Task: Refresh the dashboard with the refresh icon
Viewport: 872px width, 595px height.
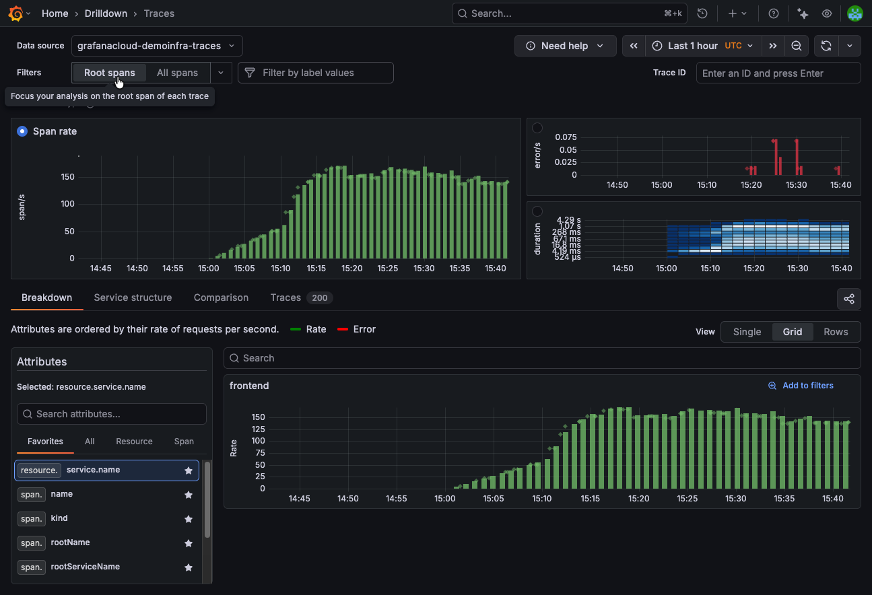Action: tap(826, 45)
